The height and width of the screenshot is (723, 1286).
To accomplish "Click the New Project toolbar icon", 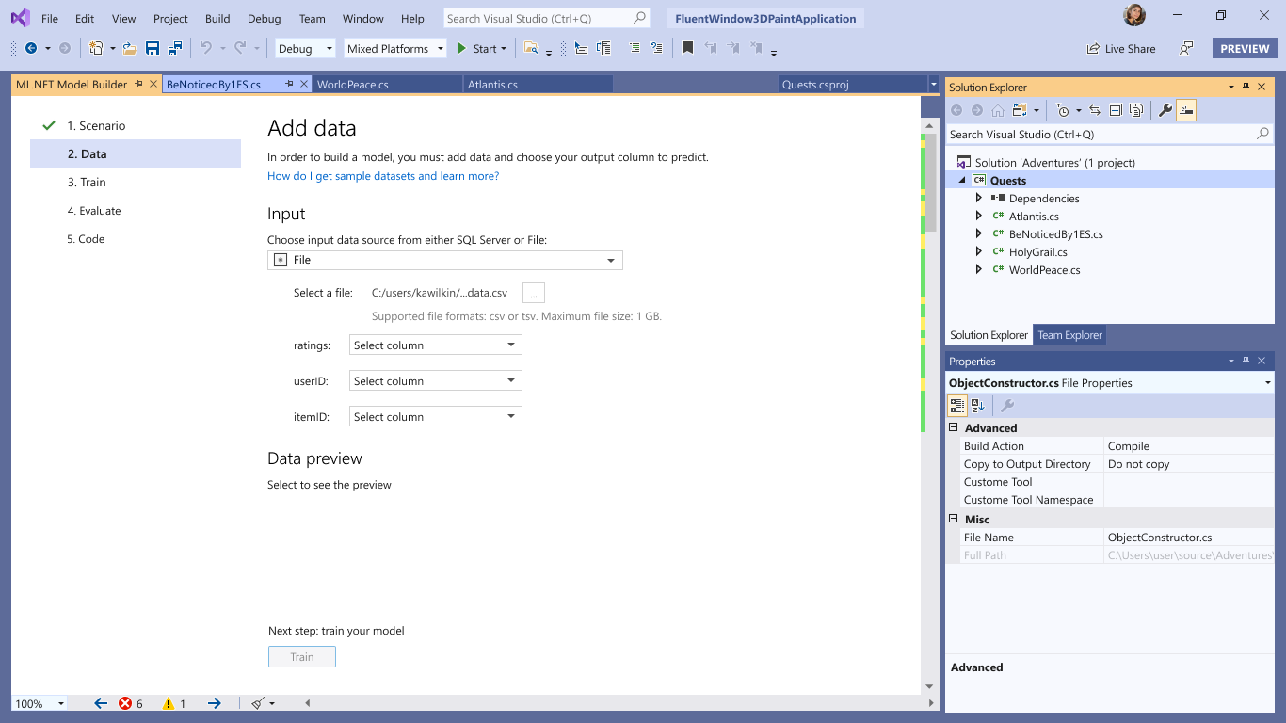I will click(x=96, y=48).
